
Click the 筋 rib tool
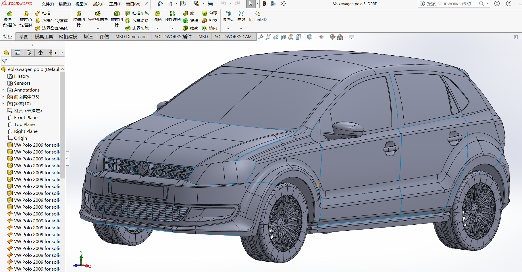(x=189, y=13)
